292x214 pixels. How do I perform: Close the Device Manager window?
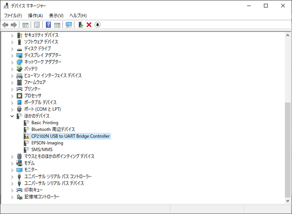283,6
